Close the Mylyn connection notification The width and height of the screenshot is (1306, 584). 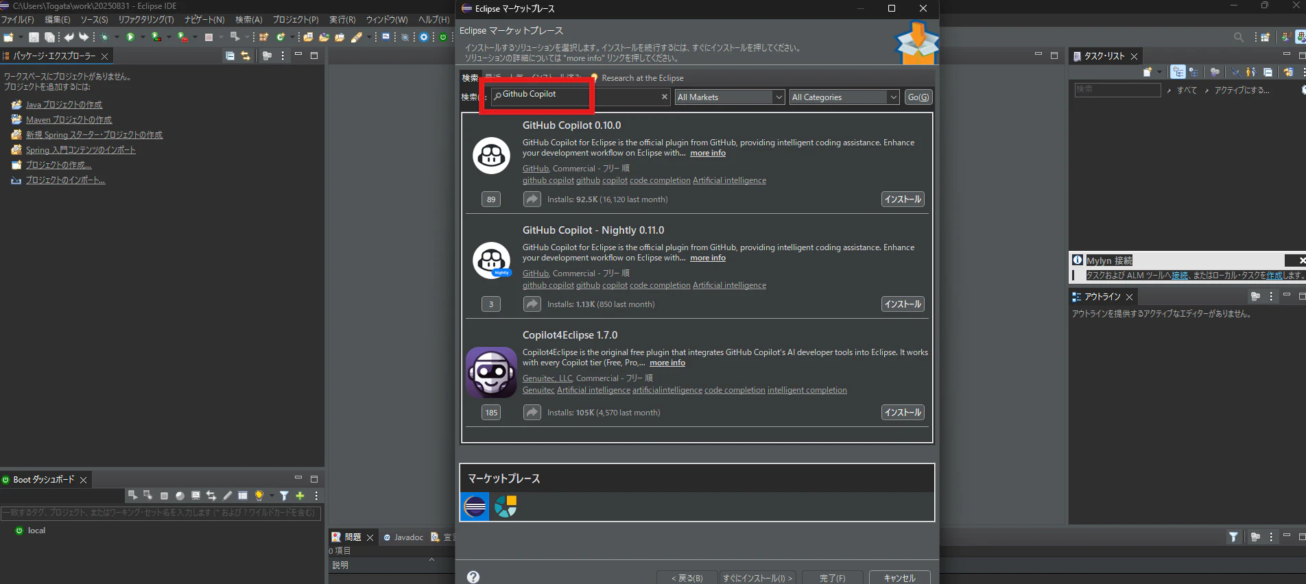point(1301,260)
